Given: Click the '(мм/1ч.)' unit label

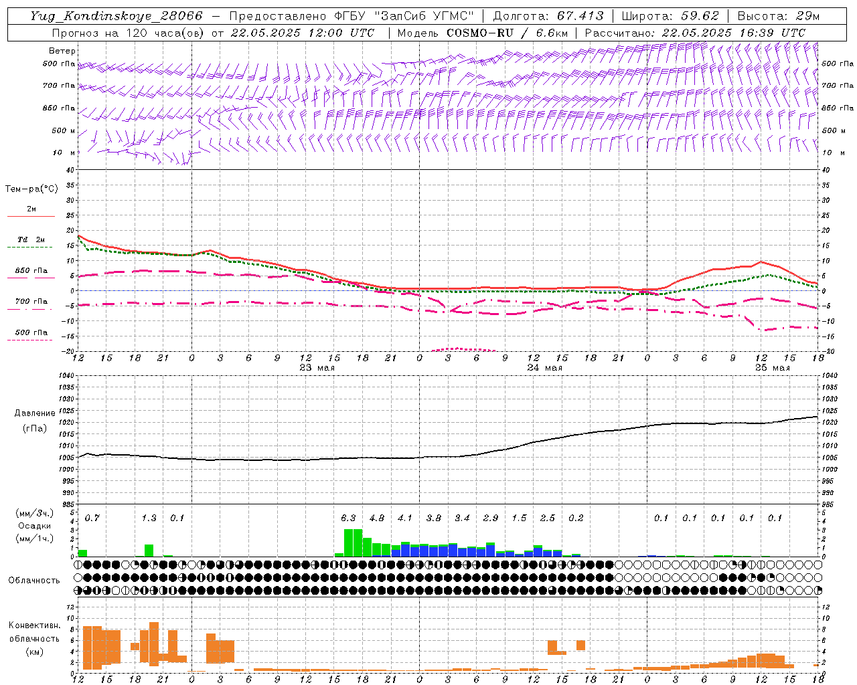Looking at the screenshot, I should pos(35,539).
